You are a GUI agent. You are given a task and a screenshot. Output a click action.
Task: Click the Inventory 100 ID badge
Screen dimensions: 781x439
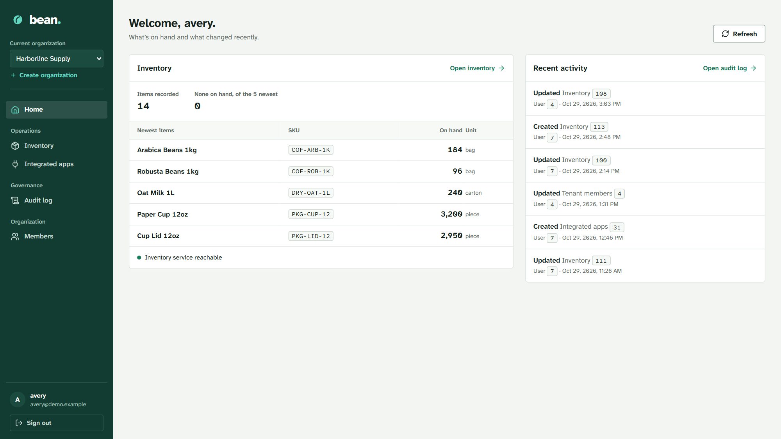click(x=601, y=160)
